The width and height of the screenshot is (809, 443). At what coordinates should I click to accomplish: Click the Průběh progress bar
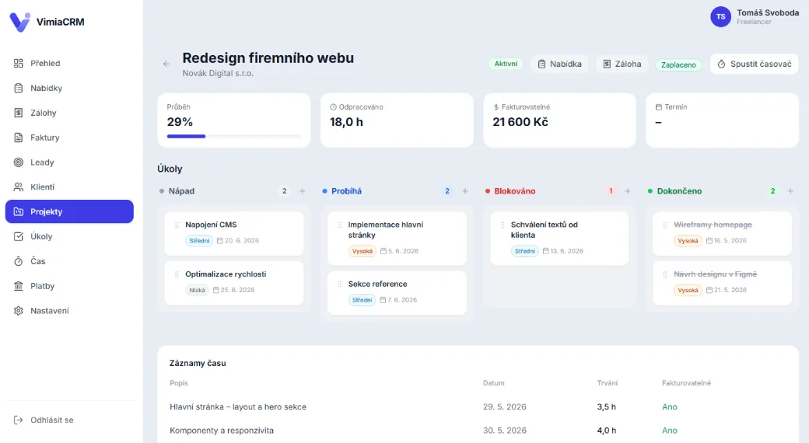(233, 136)
